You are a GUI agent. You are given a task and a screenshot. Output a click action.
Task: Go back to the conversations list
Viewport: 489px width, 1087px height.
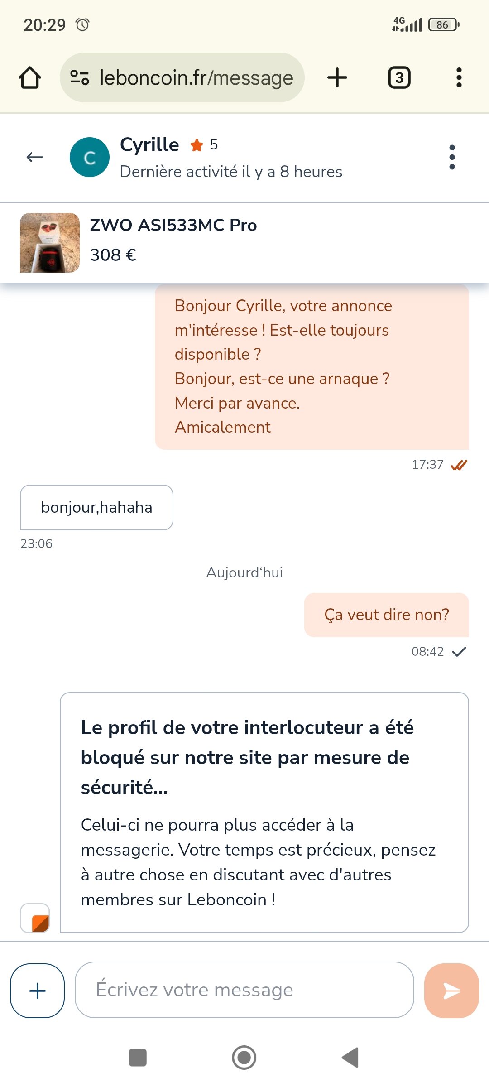click(x=35, y=157)
